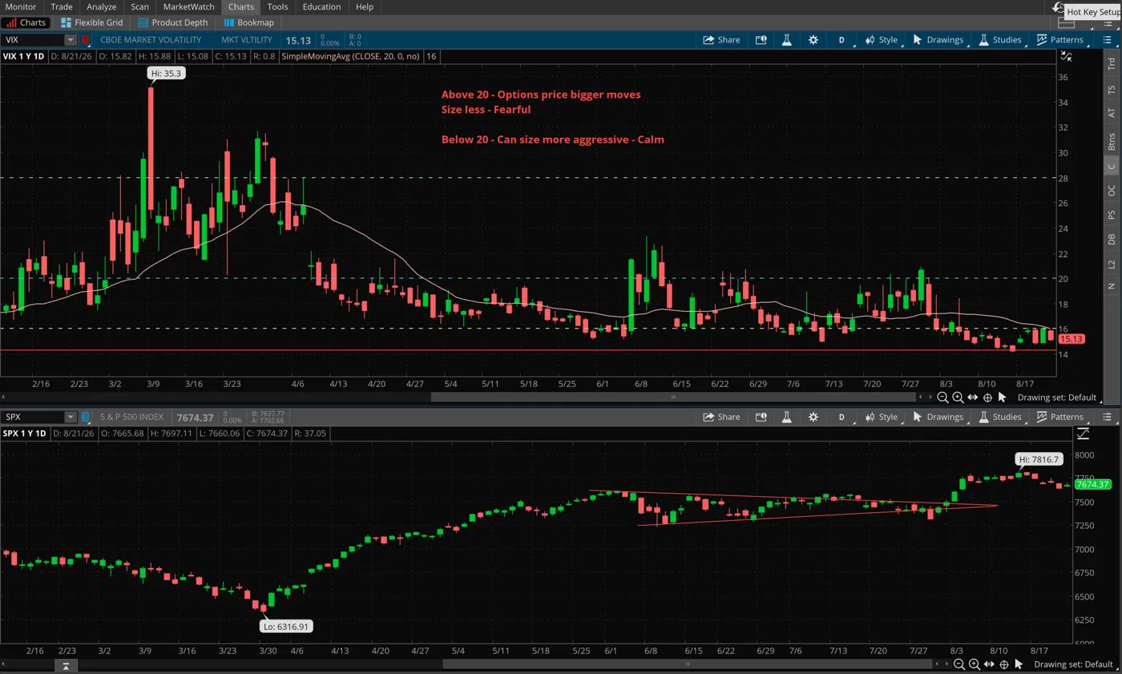Expand the SPX symbol dropdown arrow
The image size is (1122, 674).
pyautogui.click(x=71, y=417)
